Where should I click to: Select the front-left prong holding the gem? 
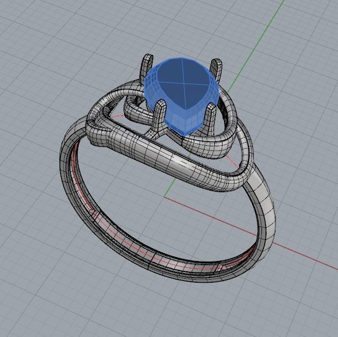point(160,116)
